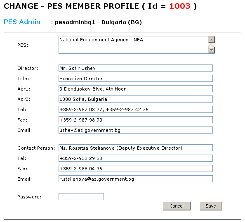Select the director's Tel number field
Screen dimensions: 245x222
pyautogui.click(x=136, y=110)
